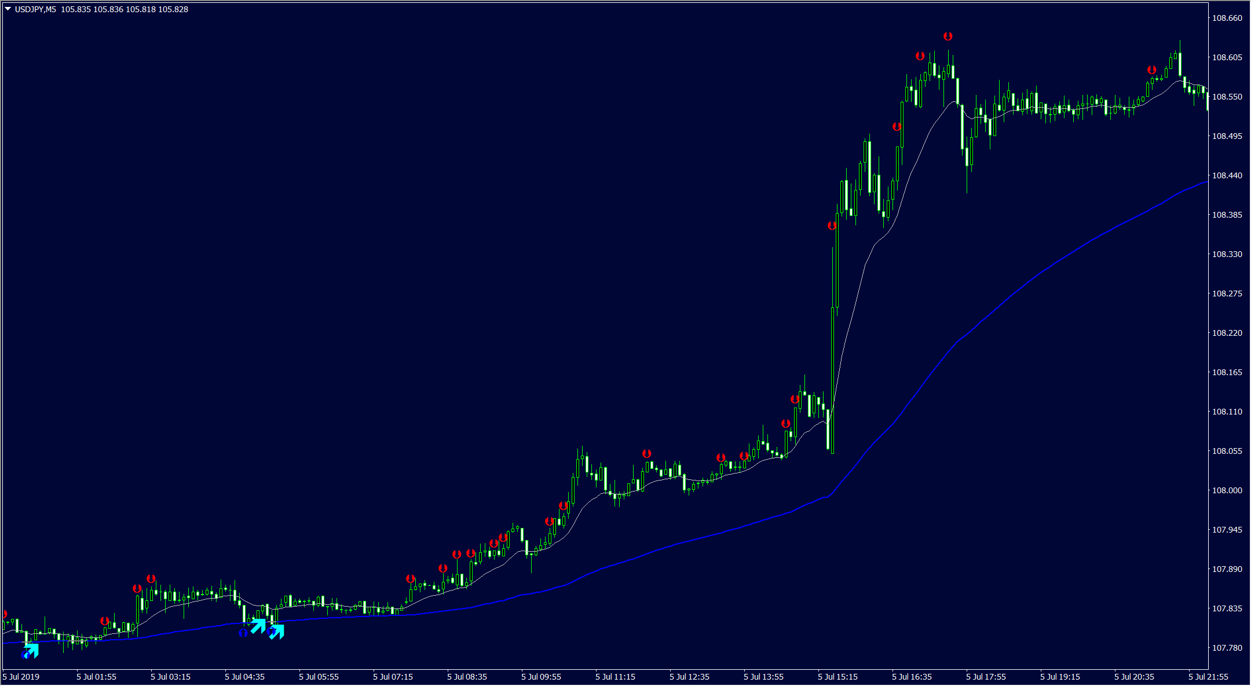The width and height of the screenshot is (1251, 686).
Task: Open the chart menu triangle beside USDJPY,M5
Action: click(8, 9)
